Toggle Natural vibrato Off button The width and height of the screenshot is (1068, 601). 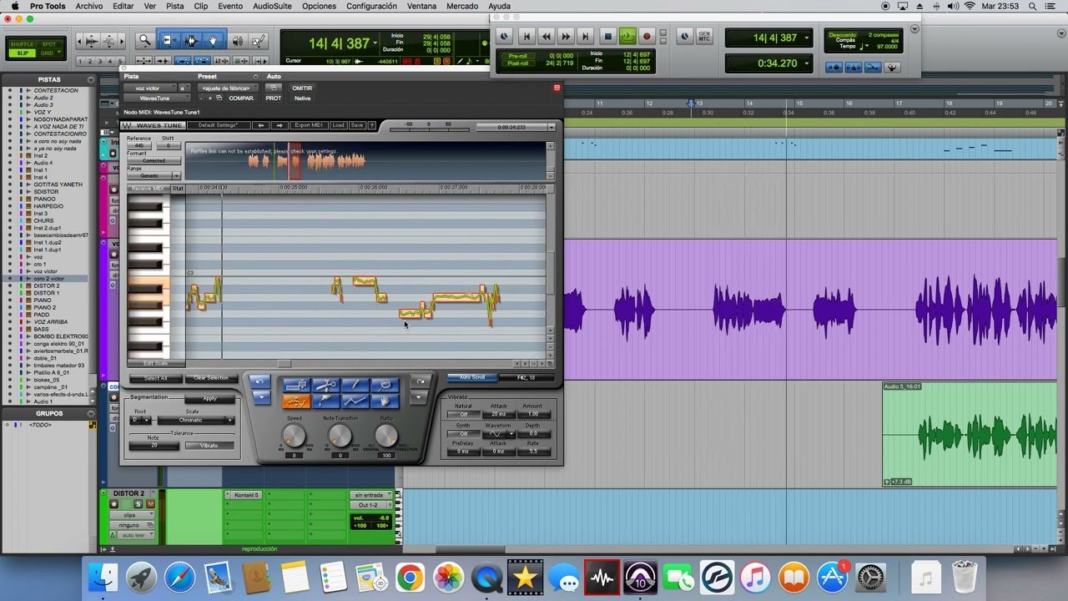click(x=464, y=414)
